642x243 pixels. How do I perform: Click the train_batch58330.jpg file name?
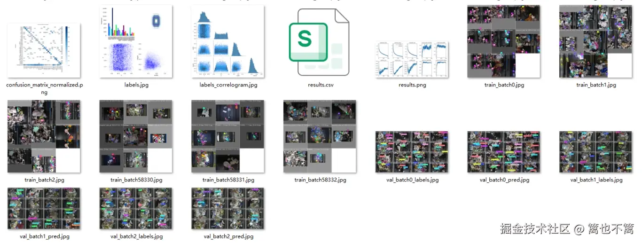pyautogui.click(x=136, y=180)
